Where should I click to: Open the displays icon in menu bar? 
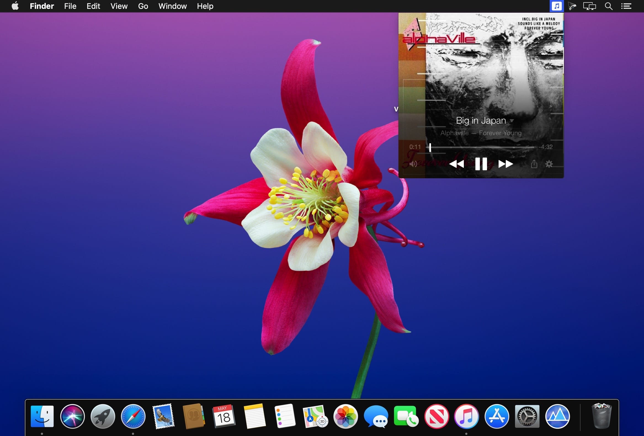coord(589,6)
